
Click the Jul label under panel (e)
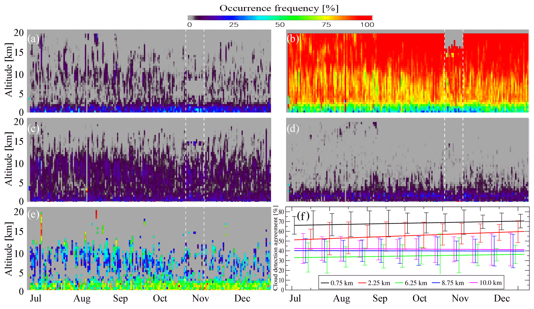click(35, 298)
